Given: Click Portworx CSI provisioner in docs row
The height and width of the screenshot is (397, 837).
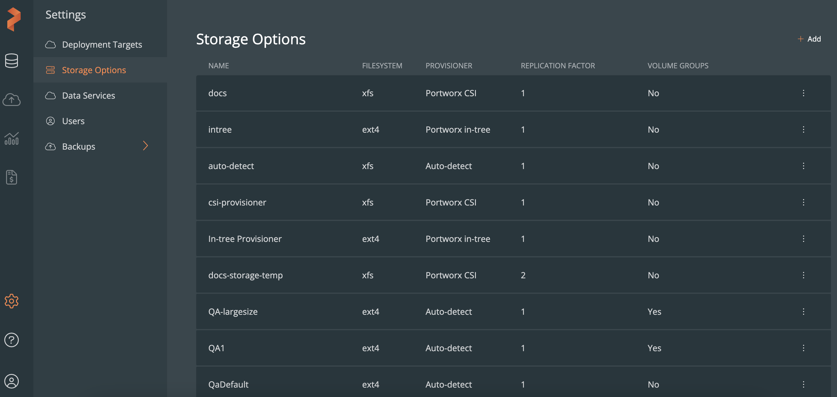Looking at the screenshot, I should 451,93.
